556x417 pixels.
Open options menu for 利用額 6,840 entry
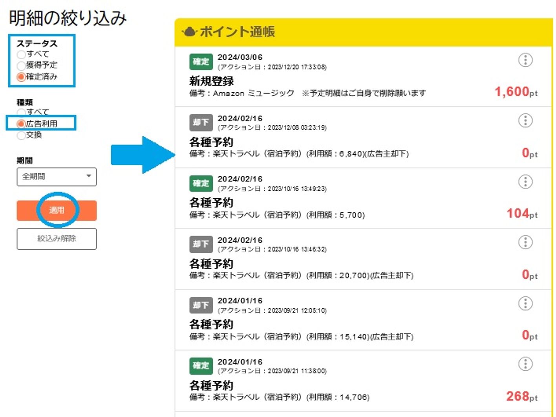pos(525,121)
